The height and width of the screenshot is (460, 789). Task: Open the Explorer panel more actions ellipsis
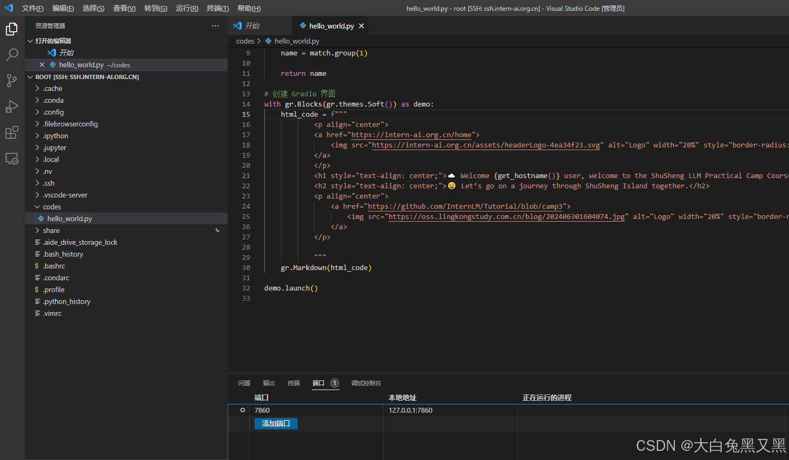215,26
